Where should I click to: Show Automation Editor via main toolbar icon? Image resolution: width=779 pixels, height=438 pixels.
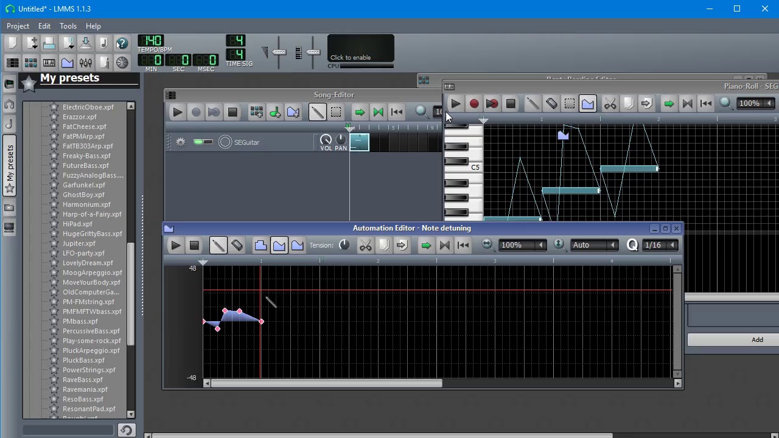coord(68,63)
